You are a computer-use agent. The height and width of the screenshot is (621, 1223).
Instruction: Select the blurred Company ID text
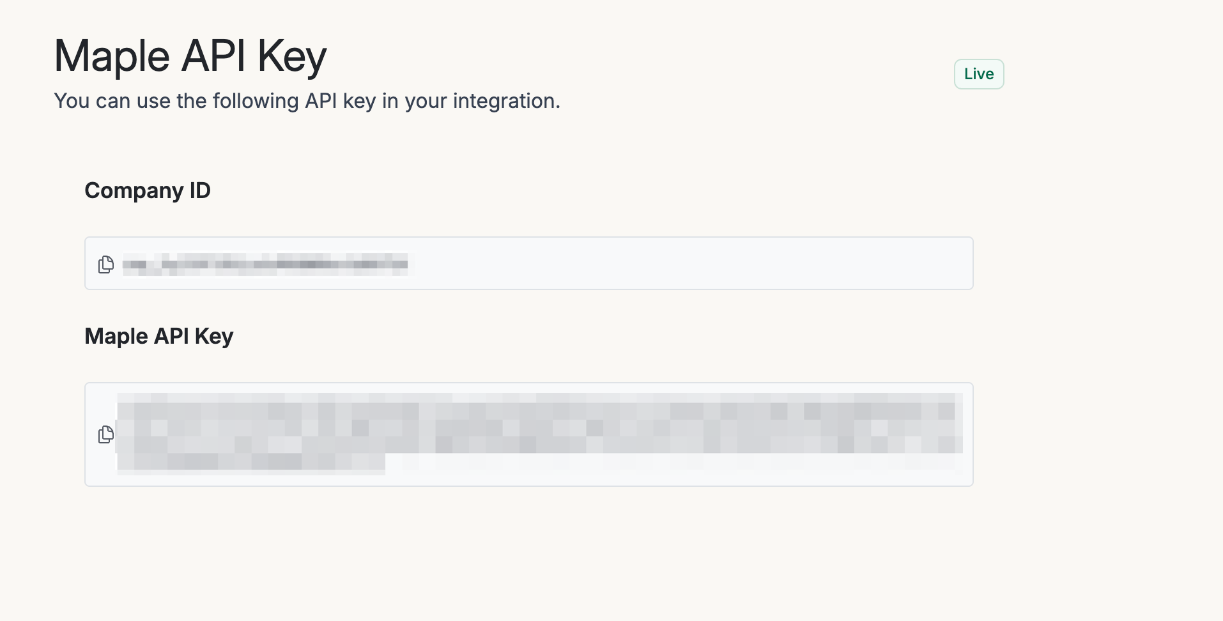click(x=265, y=264)
